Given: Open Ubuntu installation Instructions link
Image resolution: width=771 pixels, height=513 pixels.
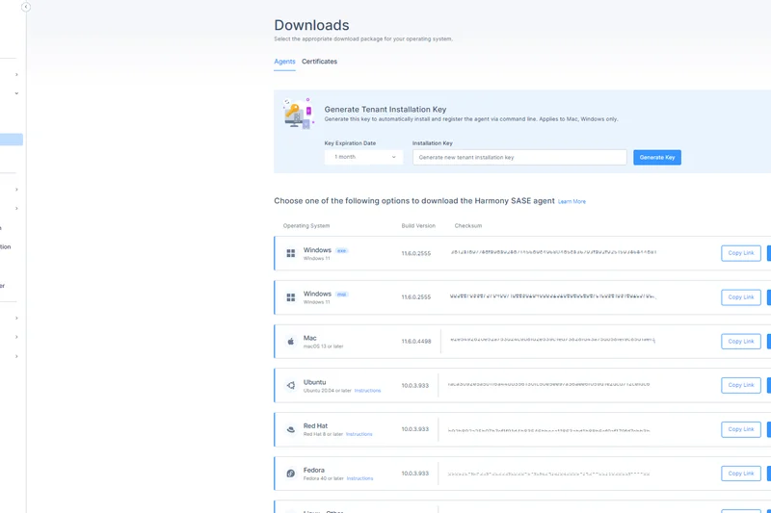Looking at the screenshot, I should pos(367,391).
